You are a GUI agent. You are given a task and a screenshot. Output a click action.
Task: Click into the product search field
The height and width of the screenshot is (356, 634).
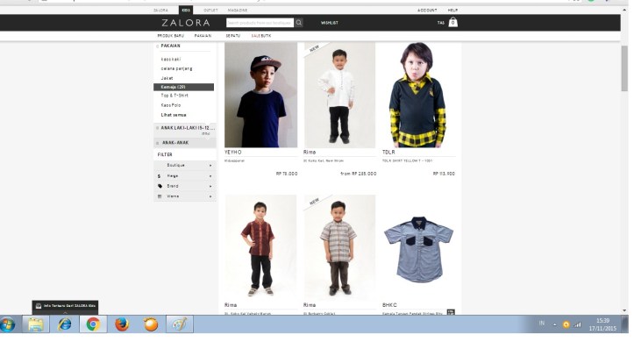(260, 23)
